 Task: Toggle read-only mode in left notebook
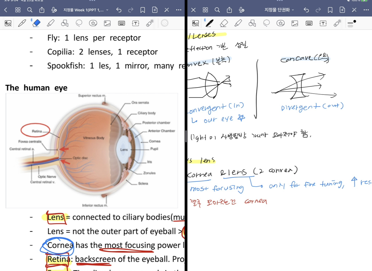point(167,10)
